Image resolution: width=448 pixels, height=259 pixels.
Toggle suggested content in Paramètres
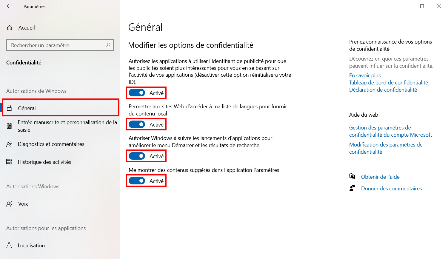pyautogui.click(x=137, y=181)
